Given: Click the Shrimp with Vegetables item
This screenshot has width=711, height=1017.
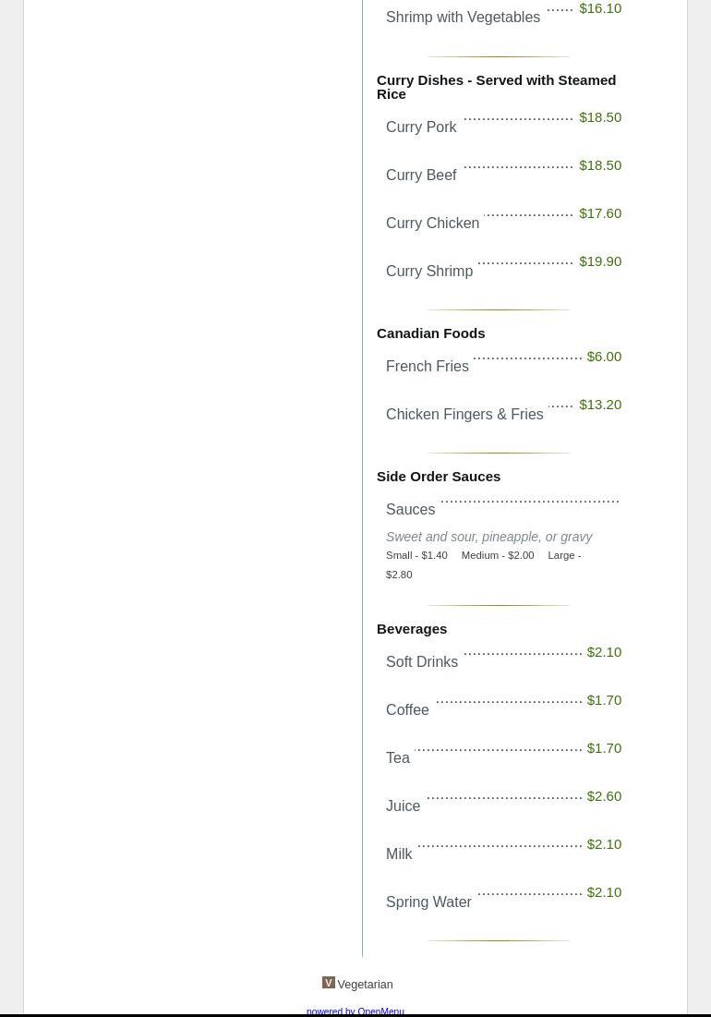Looking at the screenshot, I should click(x=463, y=18).
